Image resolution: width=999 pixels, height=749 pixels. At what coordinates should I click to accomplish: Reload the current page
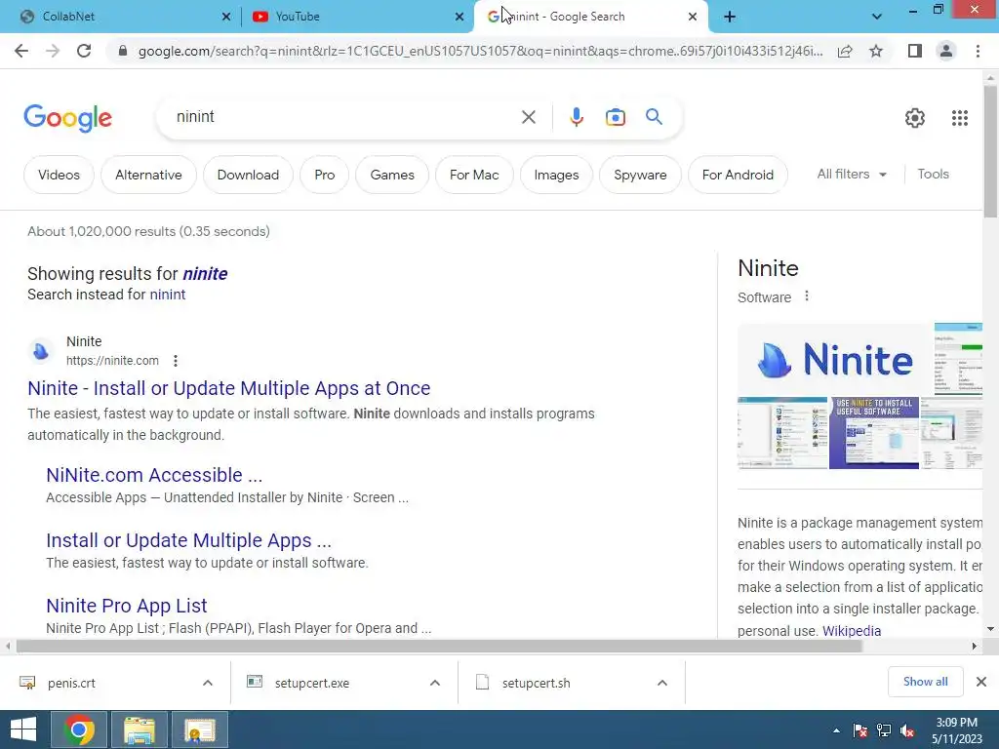tap(84, 51)
